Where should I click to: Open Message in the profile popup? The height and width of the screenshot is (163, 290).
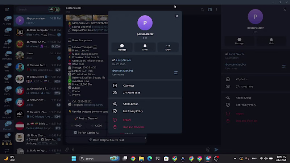[122, 47]
